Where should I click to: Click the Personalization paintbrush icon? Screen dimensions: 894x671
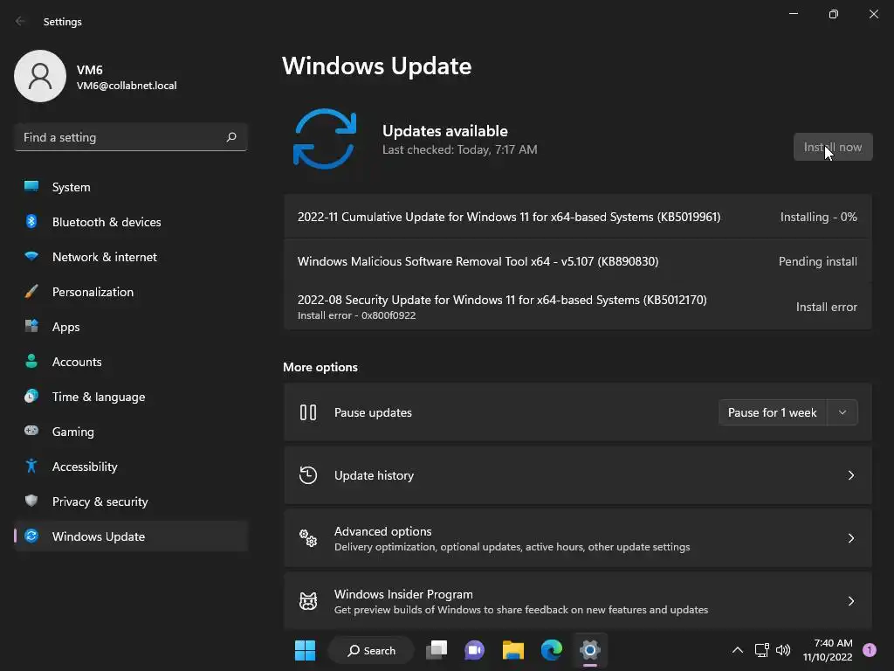click(31, 292)
